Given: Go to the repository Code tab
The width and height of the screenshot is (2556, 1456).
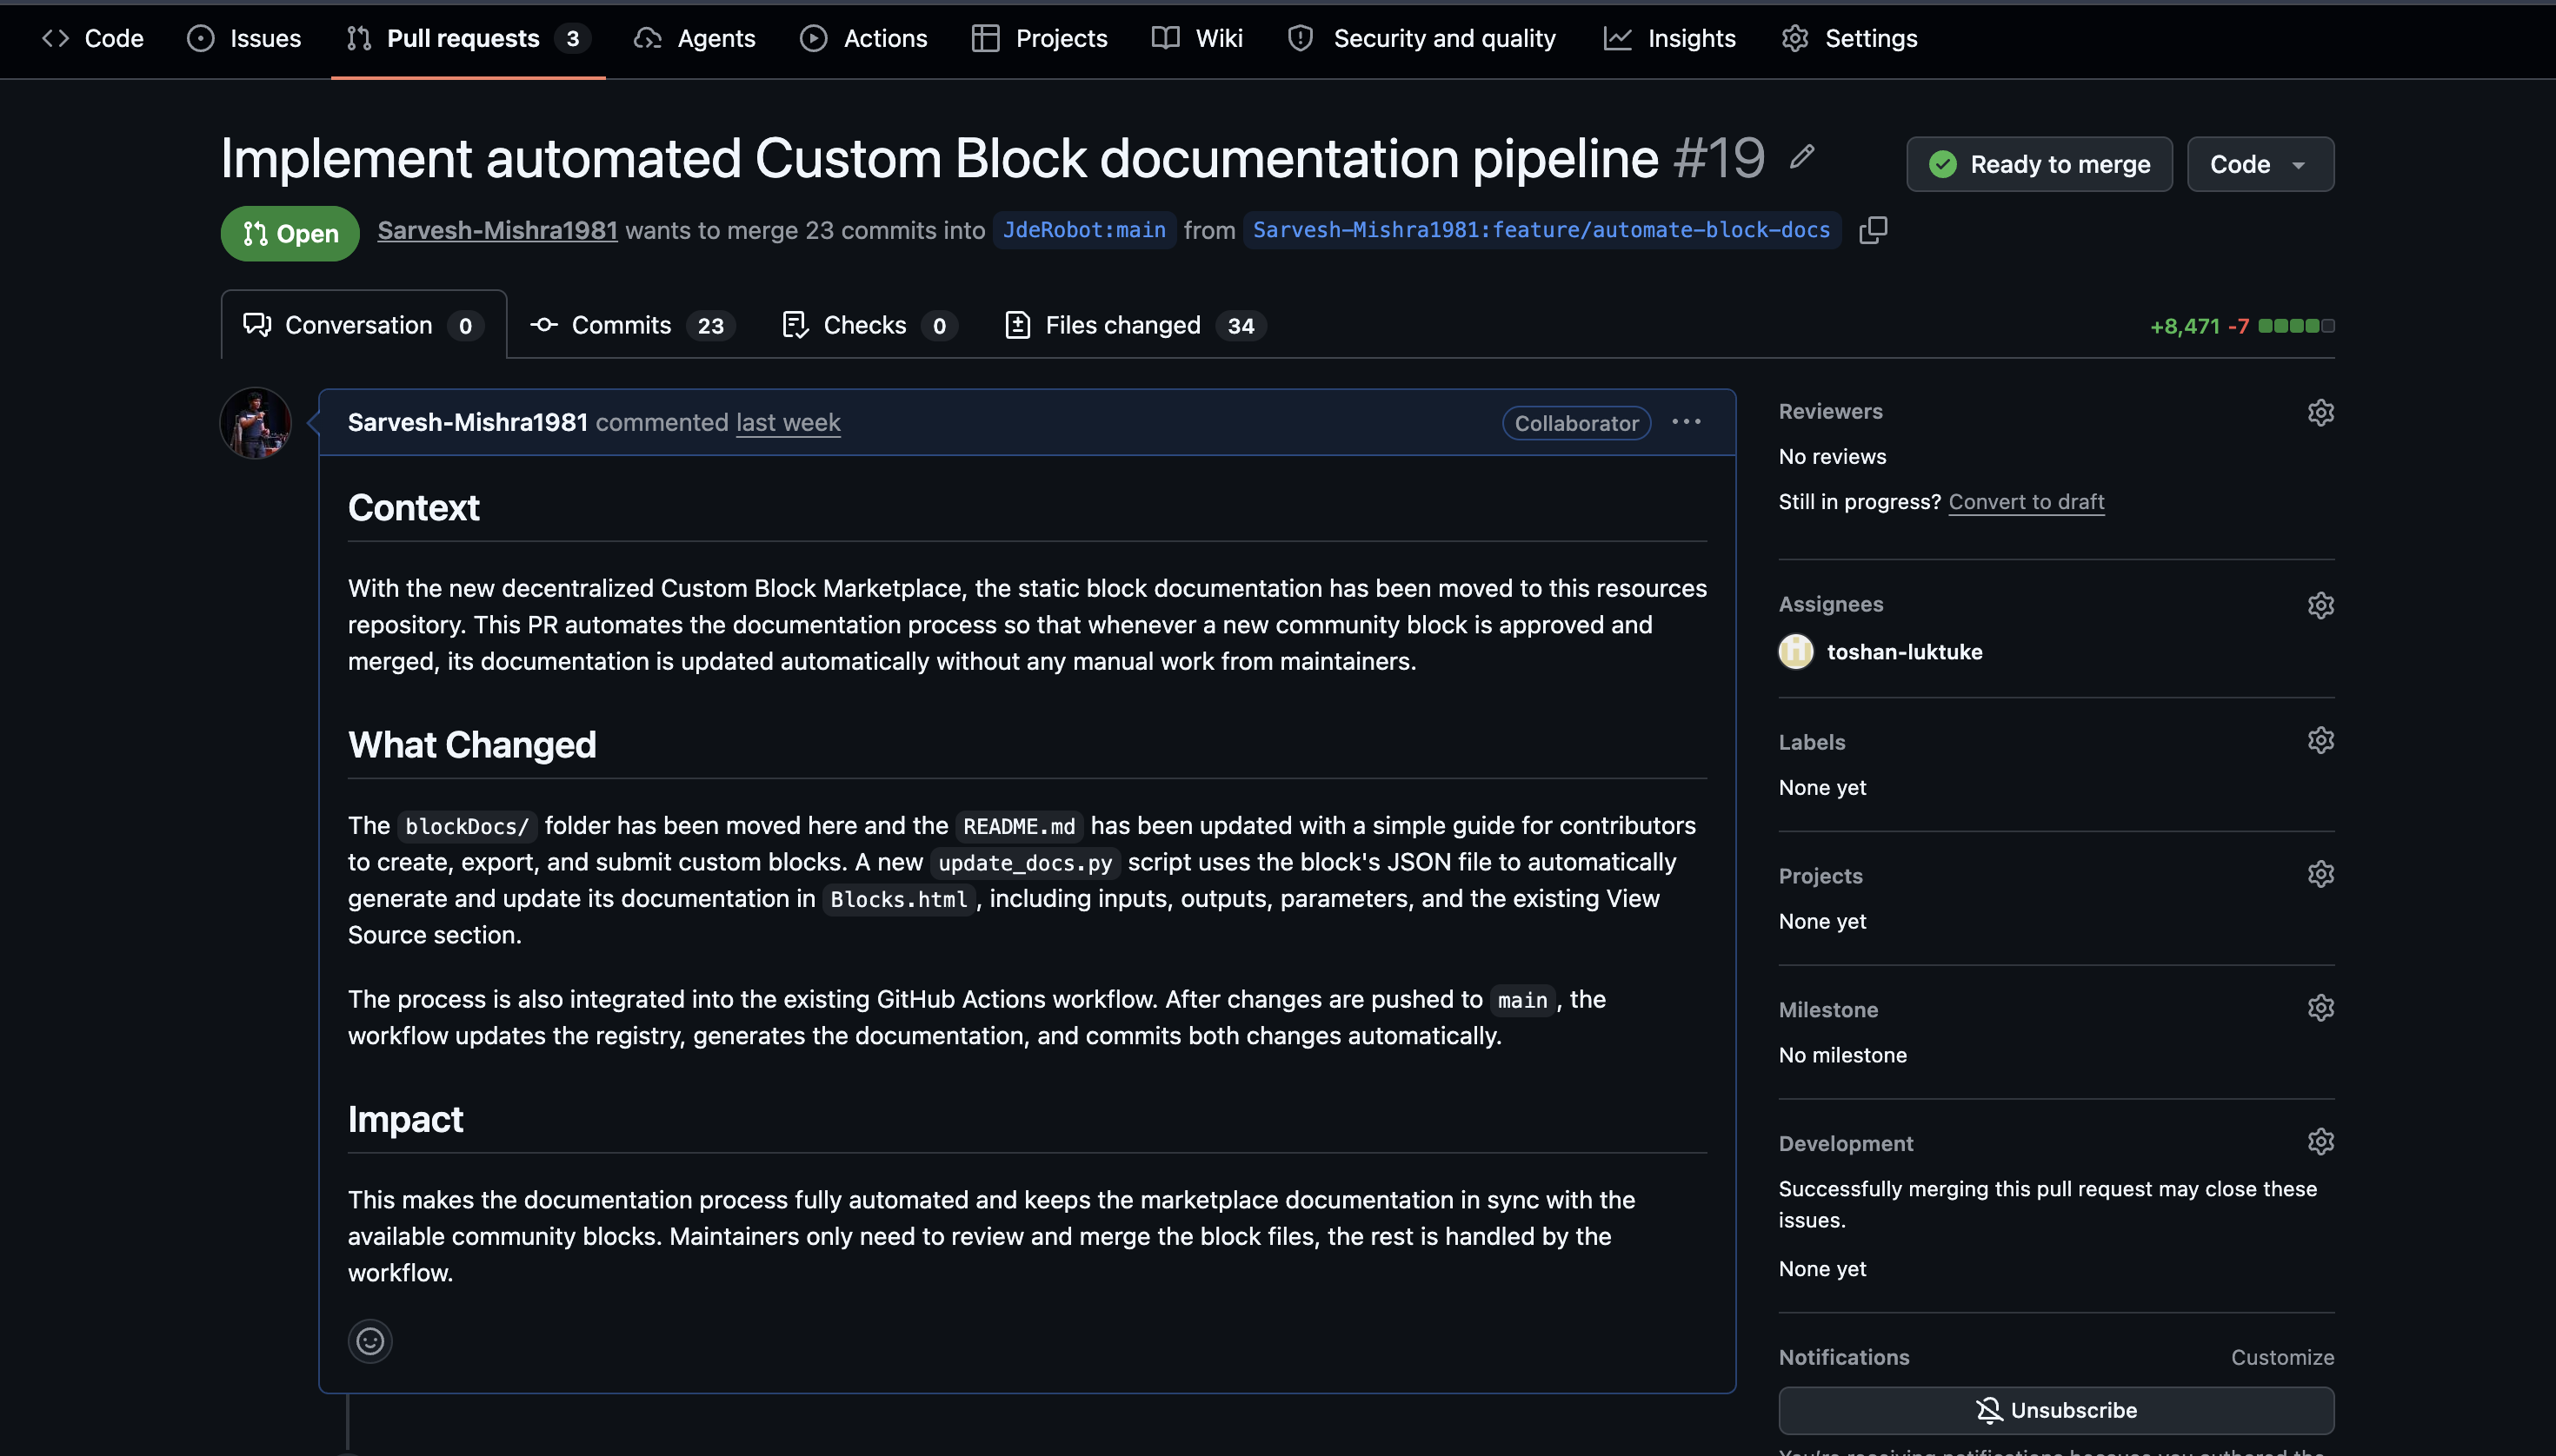Looking at the screenshot, I should click(x=93, y=38).
